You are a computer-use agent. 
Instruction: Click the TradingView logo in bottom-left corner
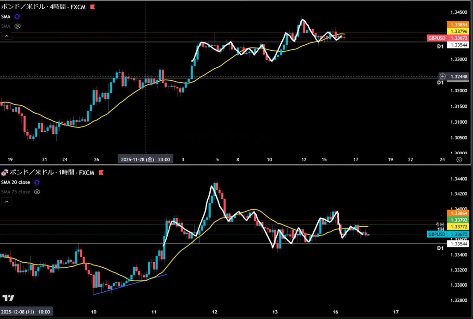point(8,298)
